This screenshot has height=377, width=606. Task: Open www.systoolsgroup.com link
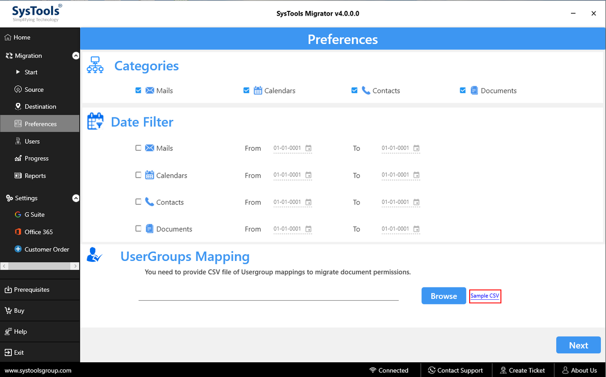(38, 370)
